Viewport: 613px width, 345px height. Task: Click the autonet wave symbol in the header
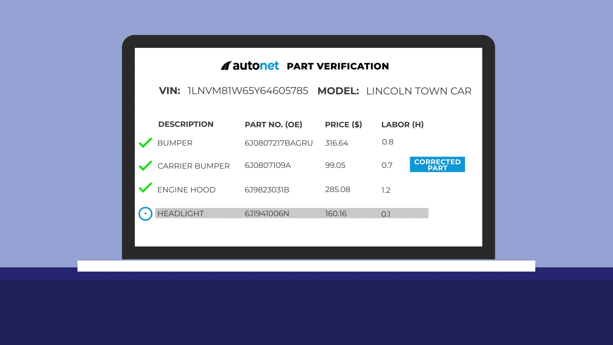[x=227, y=65]
